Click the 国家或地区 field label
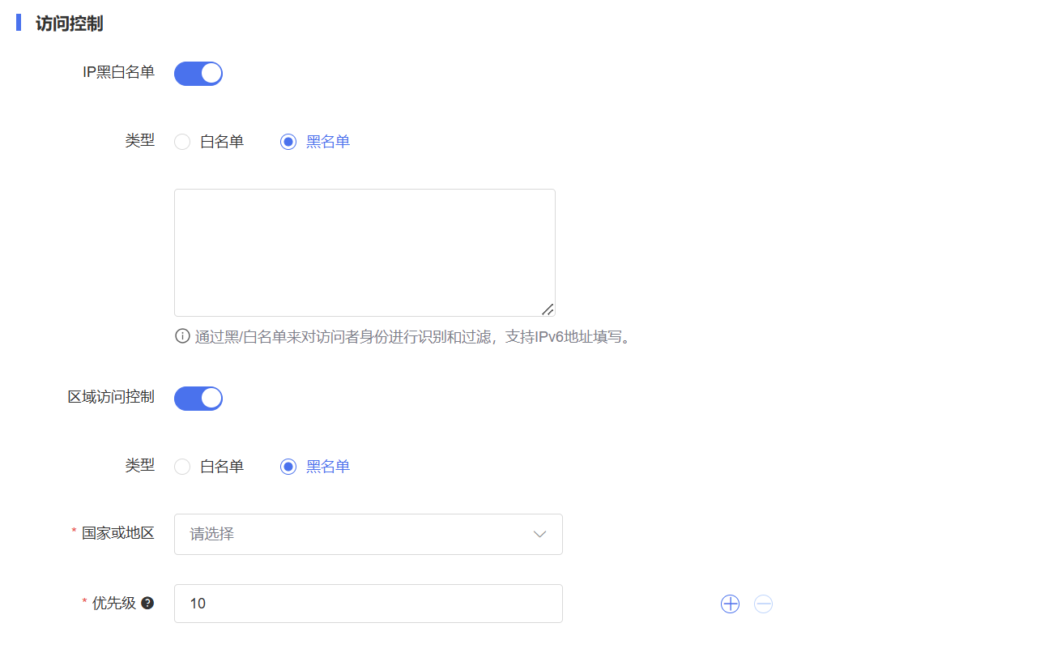Image resolution: width=1057 pixels, height=653 pixels. tap(118, 533)
